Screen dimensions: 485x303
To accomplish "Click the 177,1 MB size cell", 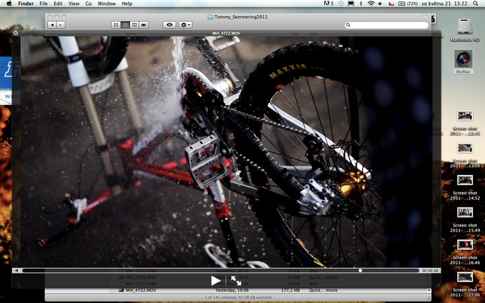I will coord(290,290).
